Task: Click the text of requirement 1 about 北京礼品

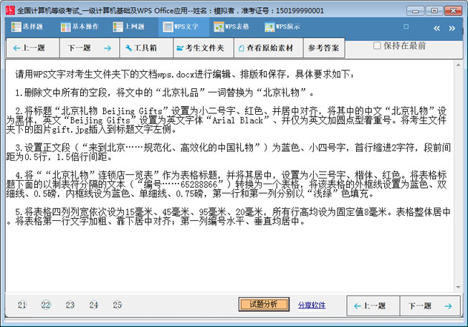Action: [x=164, y=93]
